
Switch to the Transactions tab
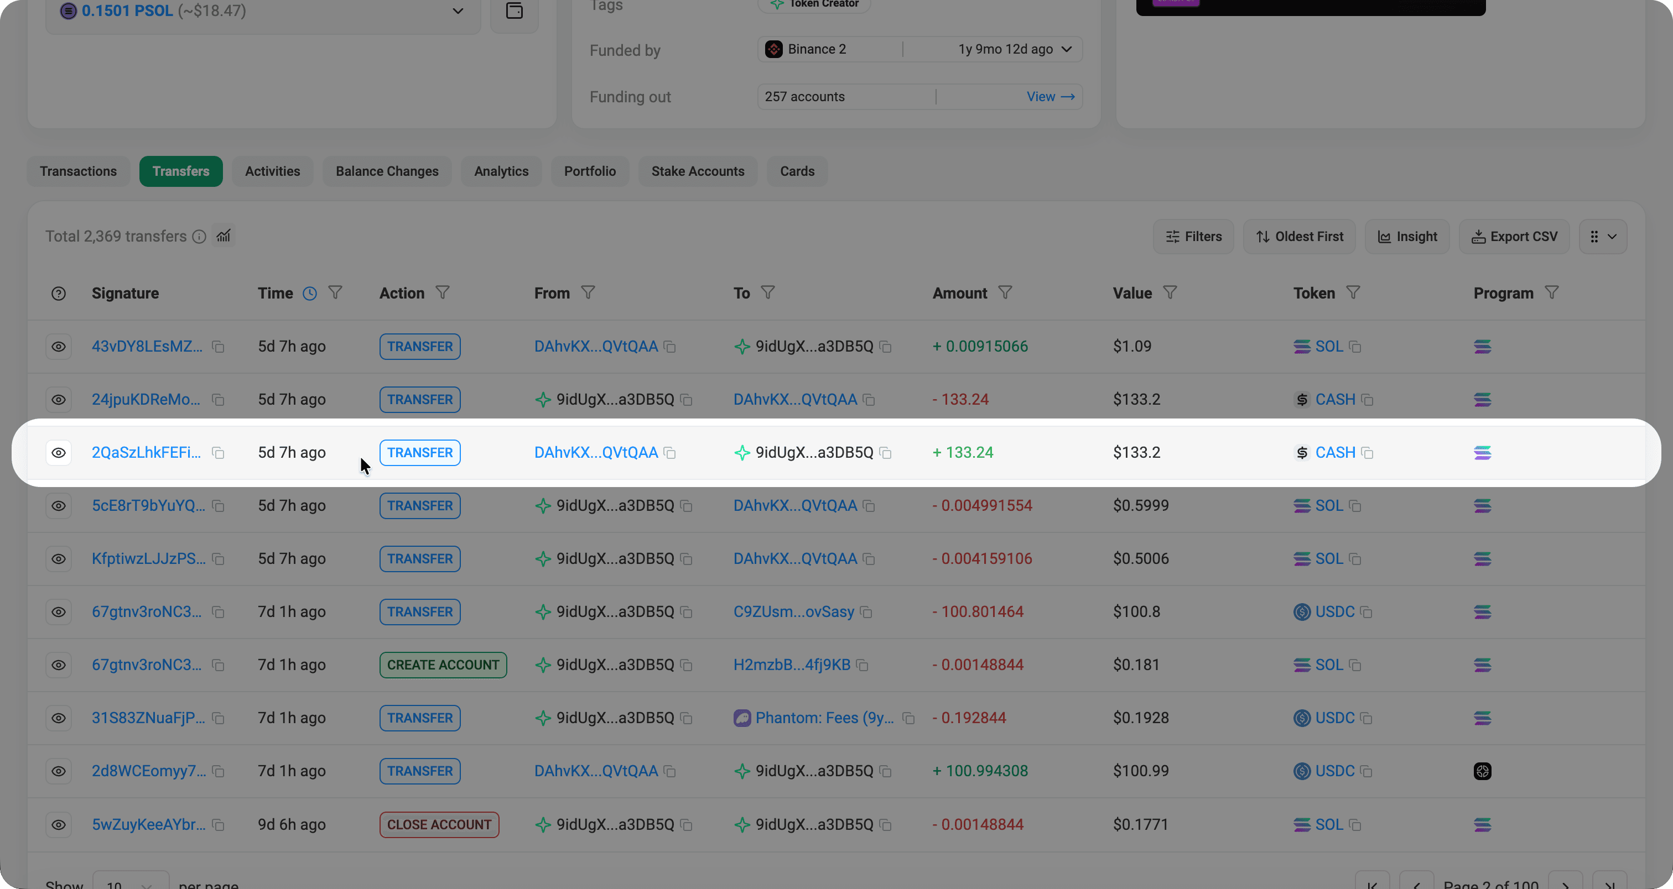click(x=79, y=171)
